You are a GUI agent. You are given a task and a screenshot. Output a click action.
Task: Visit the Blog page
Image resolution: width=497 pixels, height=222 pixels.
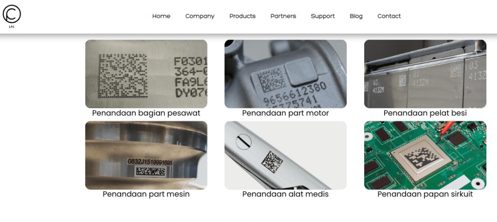coord(356,16)
